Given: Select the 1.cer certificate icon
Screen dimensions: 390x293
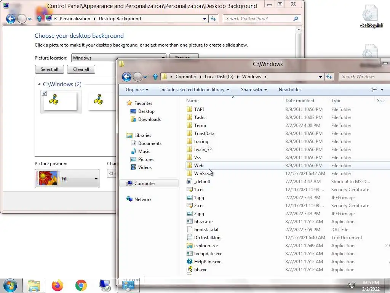Looking at the screenshot, I should coord(190,190).
